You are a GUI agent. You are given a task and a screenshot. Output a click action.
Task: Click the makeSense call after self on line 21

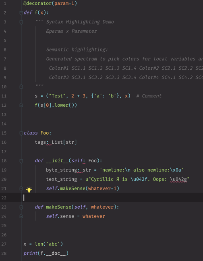coord(72,188)
